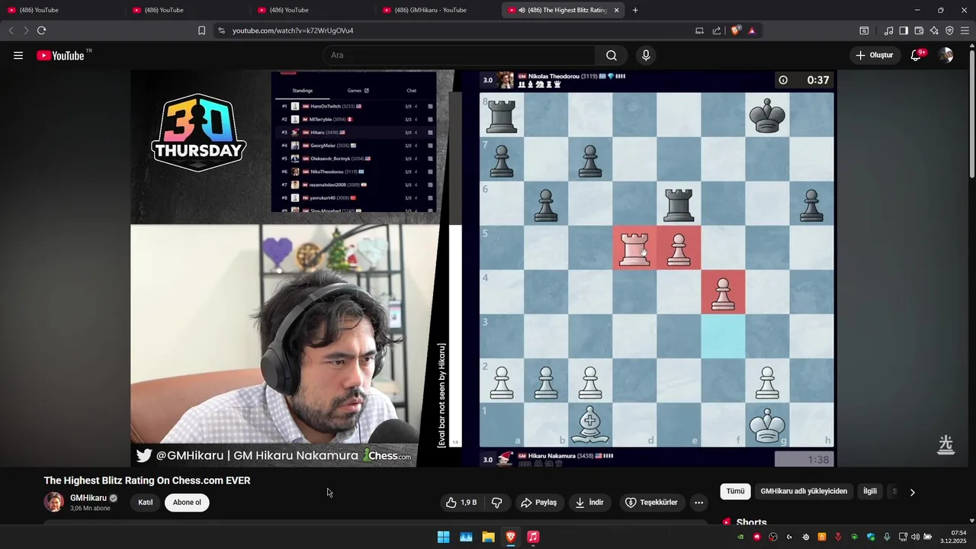Switch to GMHikaru - YouTube tab
The width and height of the screenshot is (976, 549).
tap(437, 10)
